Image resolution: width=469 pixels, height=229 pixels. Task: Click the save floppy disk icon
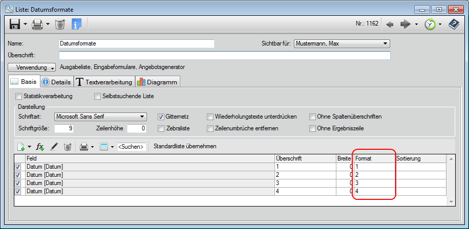coord(15,24)
